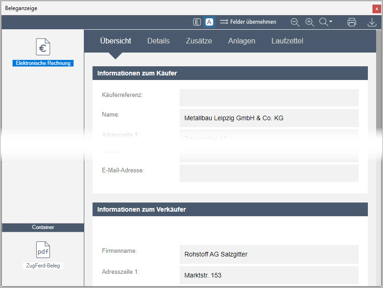Open the Anlagen tab

241,41
